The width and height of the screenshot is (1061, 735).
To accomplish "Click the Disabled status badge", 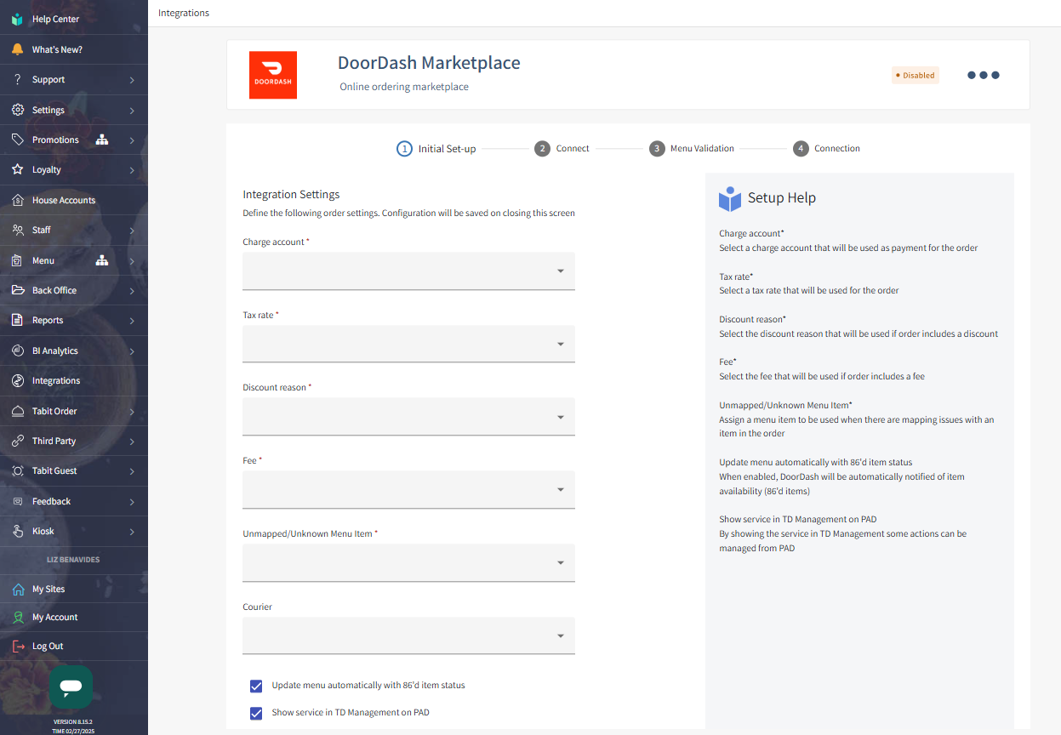I will pos(915,75).
